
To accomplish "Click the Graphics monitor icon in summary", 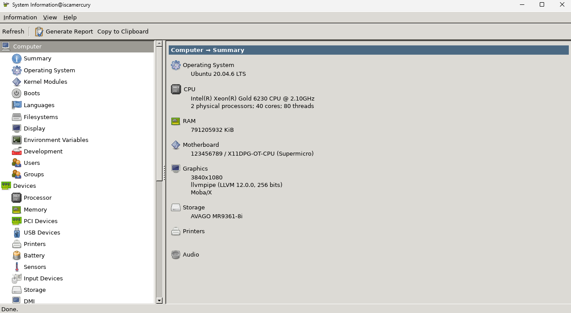I will pyautogui.click(x=175, y=168).
